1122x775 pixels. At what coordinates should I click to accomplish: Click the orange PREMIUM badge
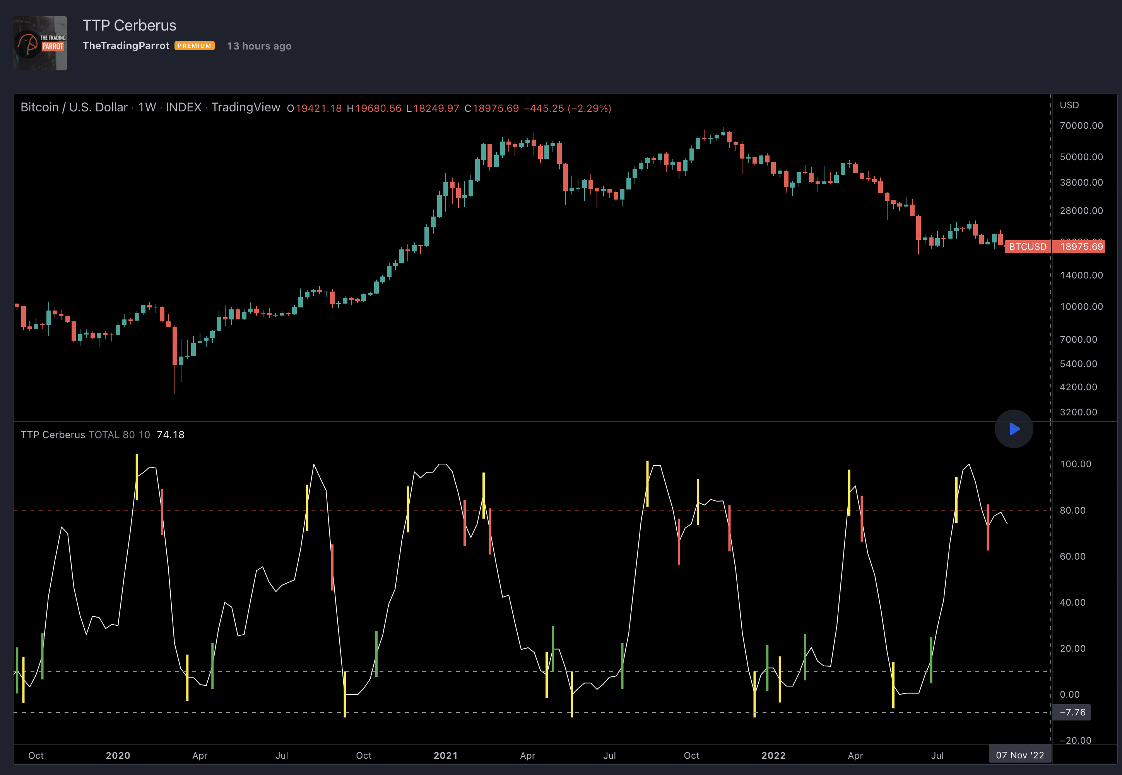pos(194,46)
